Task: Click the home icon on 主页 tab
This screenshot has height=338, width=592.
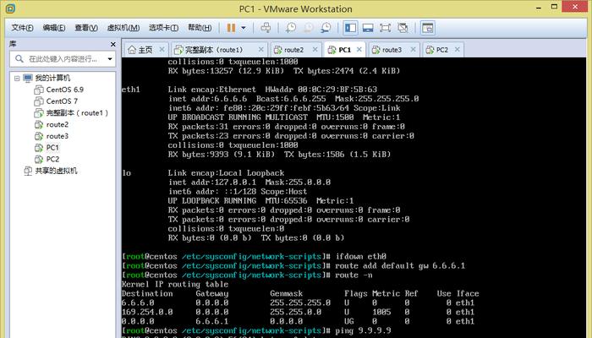Action: pyautogui.click(x=132, y=50)
